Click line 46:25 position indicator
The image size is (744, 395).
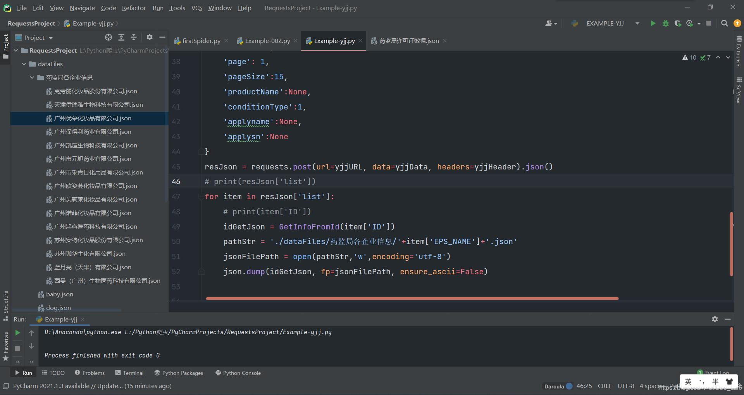(x=584, y=386)
